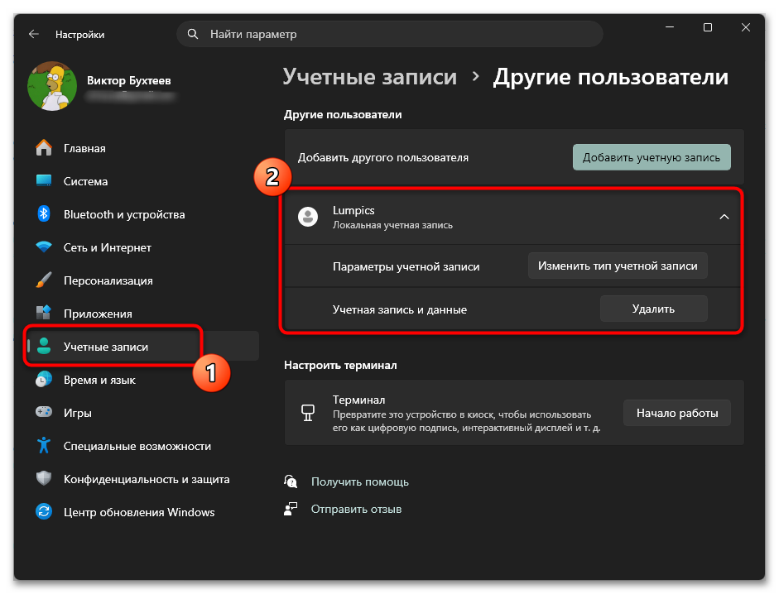
Task: Click the Сеть и Интернет Wi-Fi icon
Action: click(x=44, y=247)
